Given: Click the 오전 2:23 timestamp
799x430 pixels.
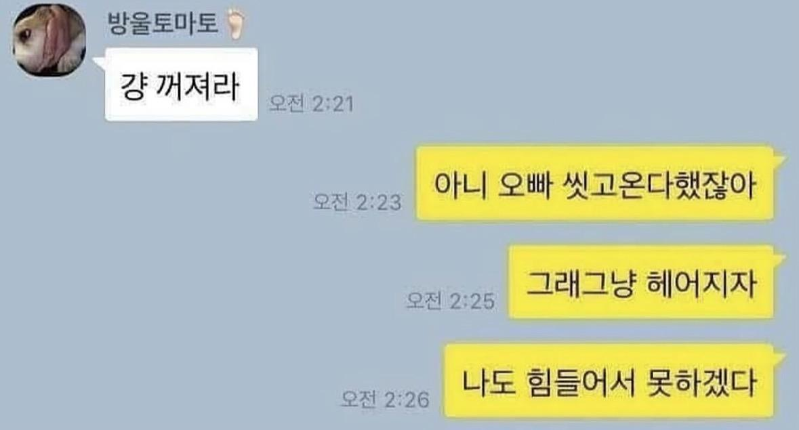Looking at the screenshot, I should (x=357, y=202).
